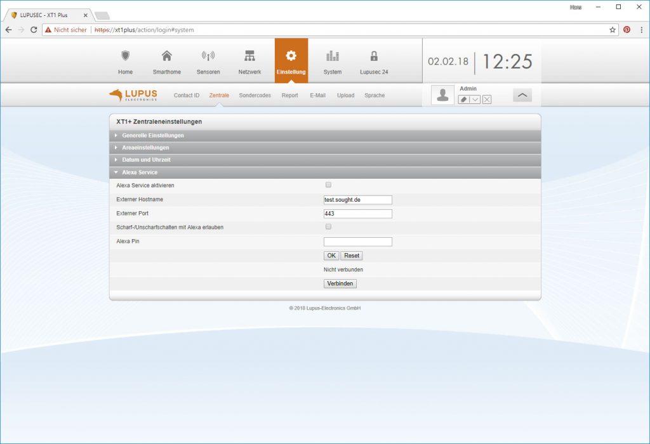Click the Reset button

[x=352, y=256]
